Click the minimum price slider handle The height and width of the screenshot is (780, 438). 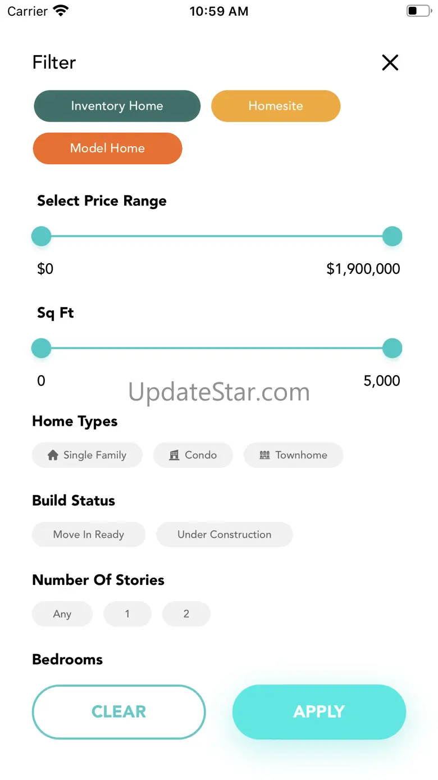[x=41, y=236]
